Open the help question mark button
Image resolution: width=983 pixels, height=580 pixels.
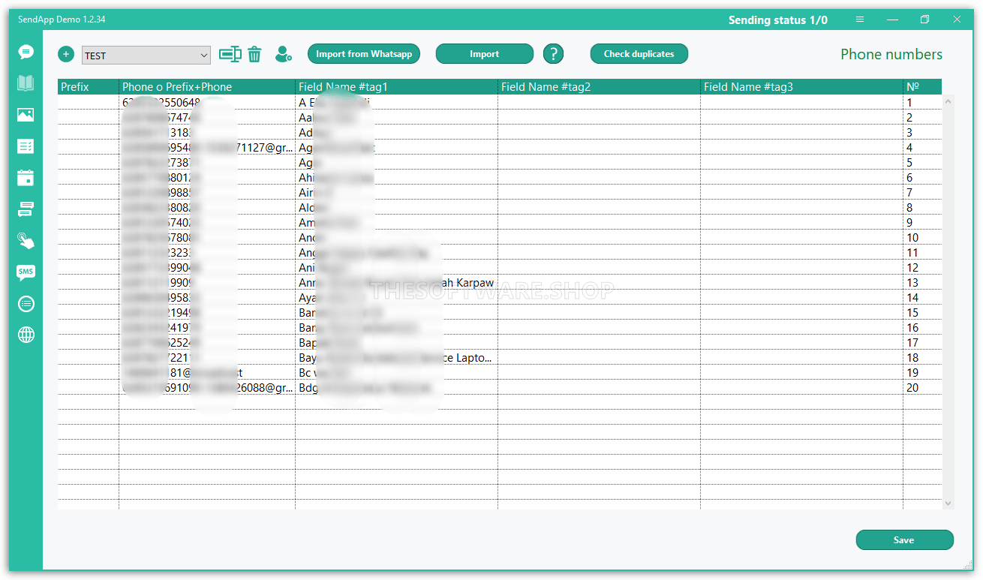(x=553, y=53)
